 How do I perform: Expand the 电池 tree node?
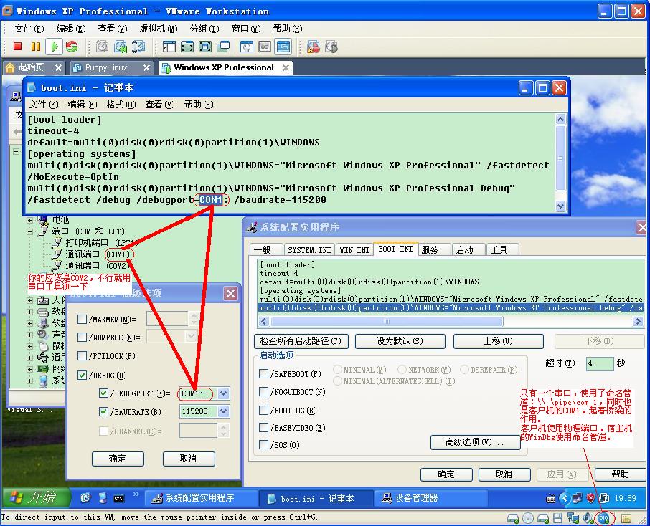30,220
